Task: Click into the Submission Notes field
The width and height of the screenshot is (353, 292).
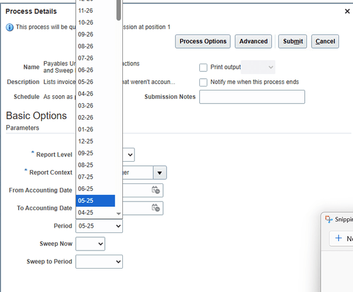Action: [x=252, y=97]
